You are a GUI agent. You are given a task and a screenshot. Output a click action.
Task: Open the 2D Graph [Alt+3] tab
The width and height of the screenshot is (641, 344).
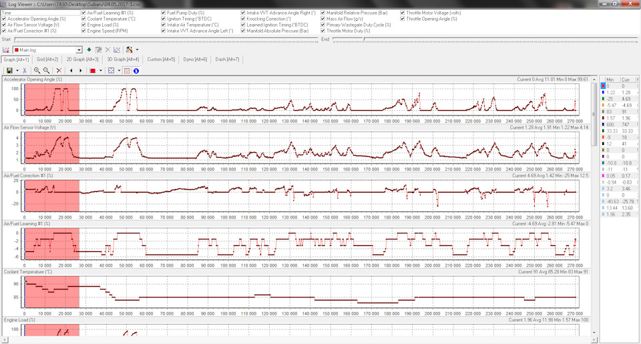[x=82, y=59]
